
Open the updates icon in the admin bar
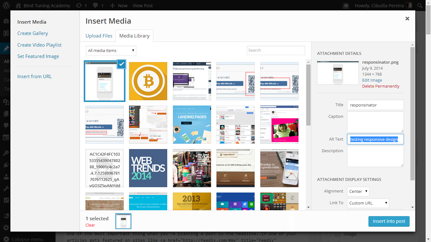click(79, 5)
